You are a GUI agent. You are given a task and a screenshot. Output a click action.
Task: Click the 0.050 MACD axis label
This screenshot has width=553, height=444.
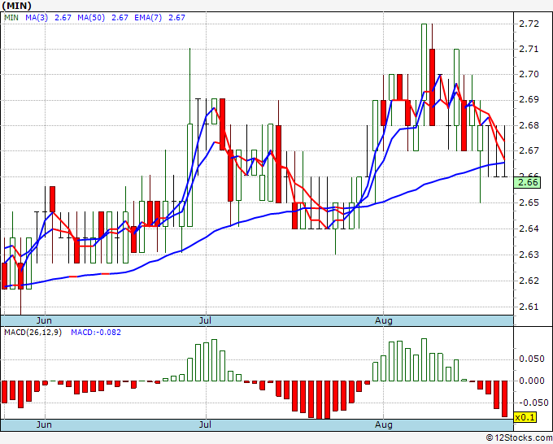[532, 359]
